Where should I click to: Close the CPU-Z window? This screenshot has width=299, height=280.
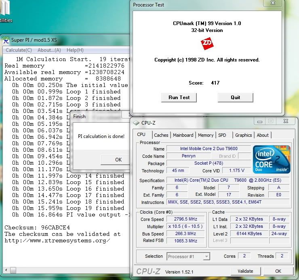pyautogui.click(x=286, y=121)
